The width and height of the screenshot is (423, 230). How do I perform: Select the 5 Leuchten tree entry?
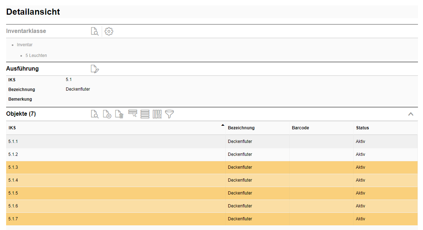[36, 56]
